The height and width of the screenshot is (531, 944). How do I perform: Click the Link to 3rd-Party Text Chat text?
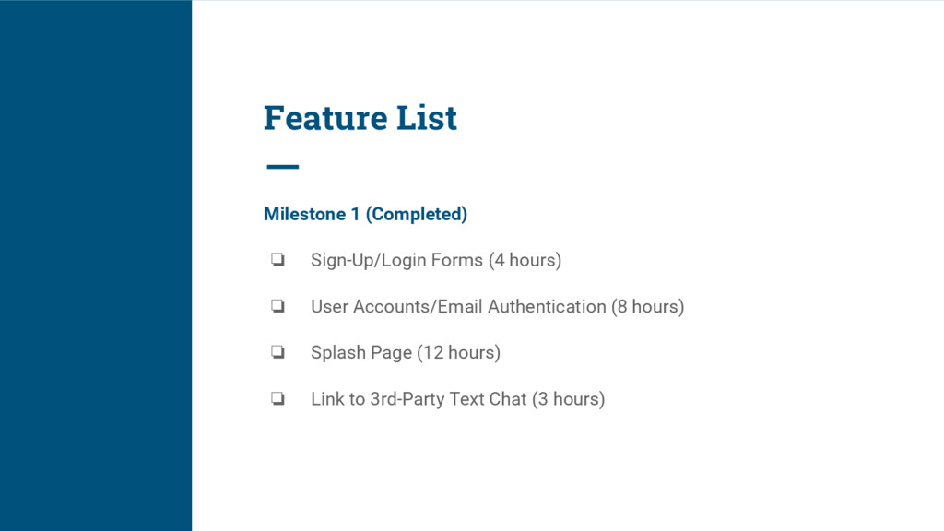[419, 398]
